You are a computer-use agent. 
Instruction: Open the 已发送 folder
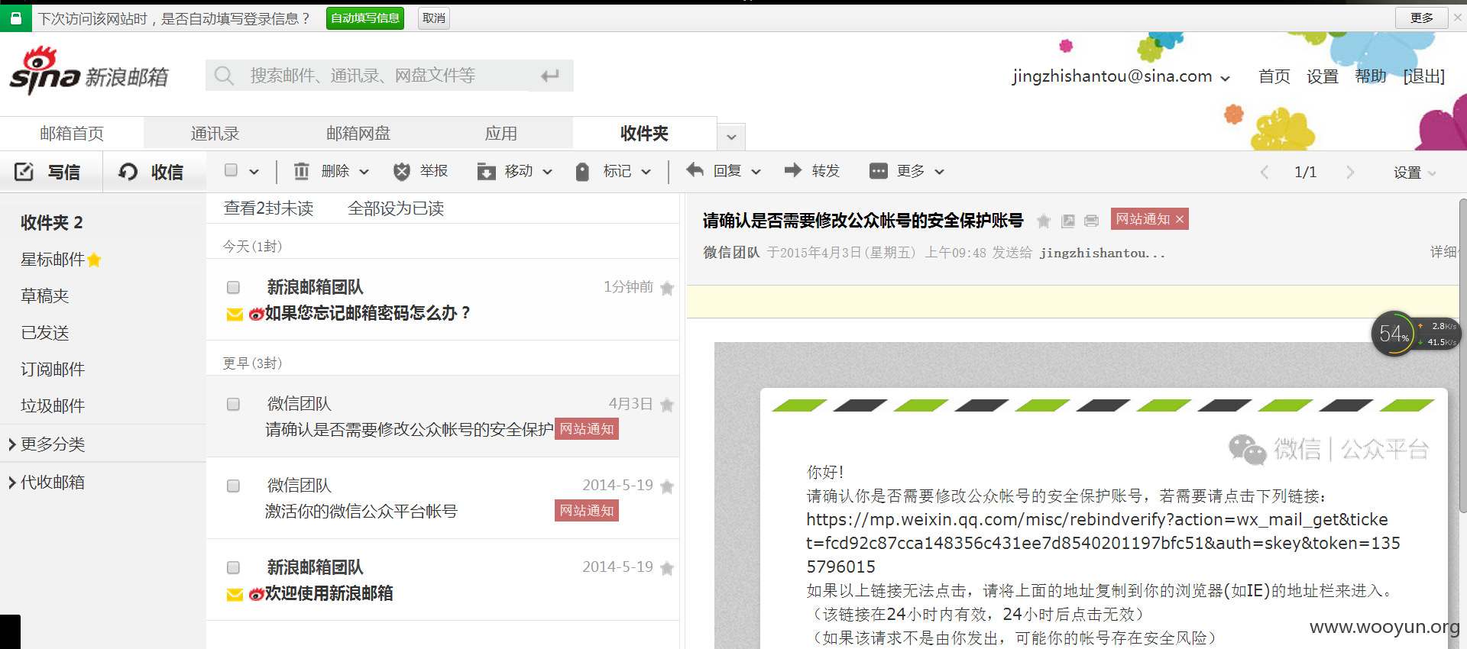(45, 333)
